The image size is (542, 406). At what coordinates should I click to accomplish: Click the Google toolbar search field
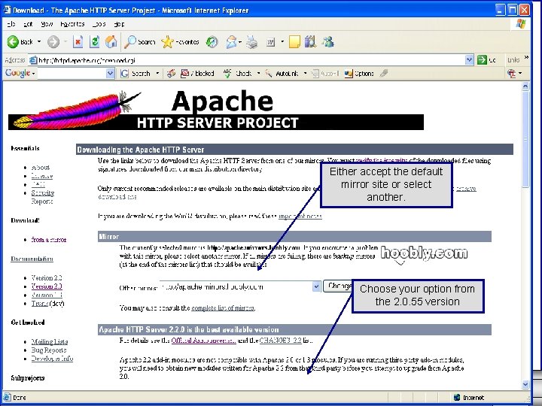[x=72, y=74]
